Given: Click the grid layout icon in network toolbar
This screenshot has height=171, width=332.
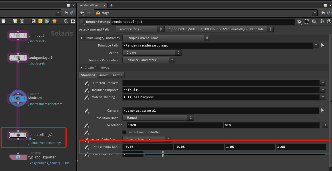Looking at the screenshot, I should pos(22,21).
